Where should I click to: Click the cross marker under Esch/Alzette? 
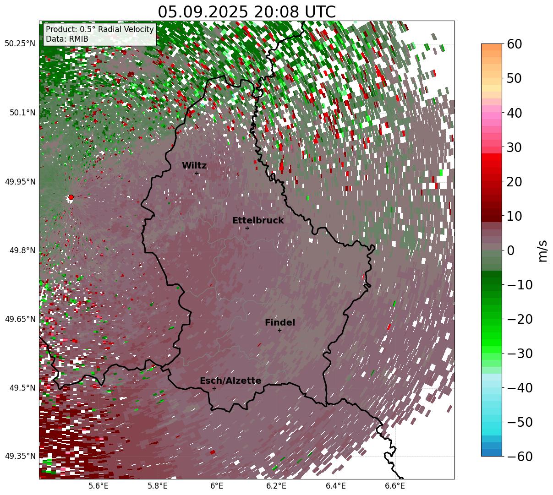(214, 388)
